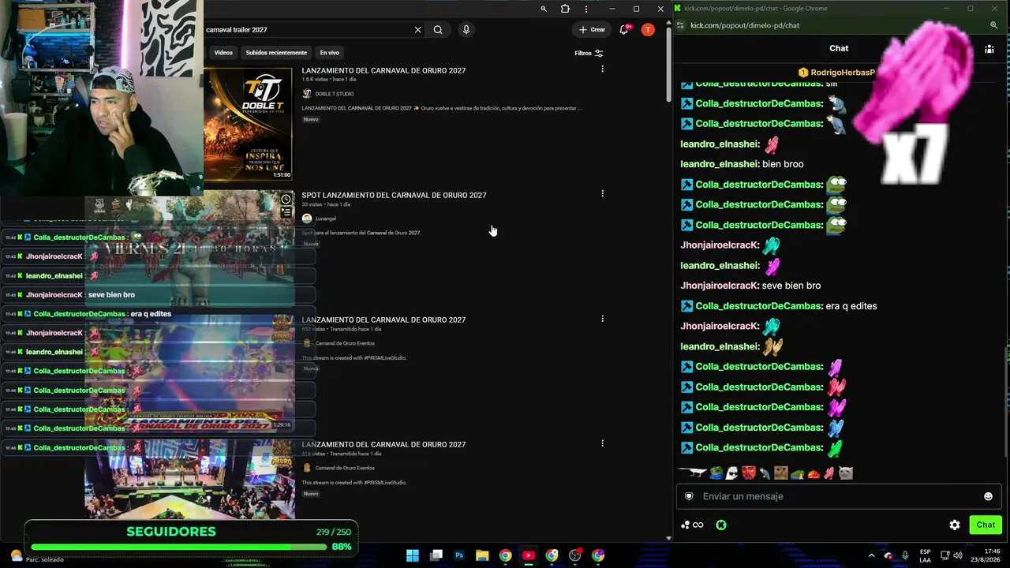1010x568 pixels.
Task: Click the shield icon in message box
Action: (x=689, y=496)
